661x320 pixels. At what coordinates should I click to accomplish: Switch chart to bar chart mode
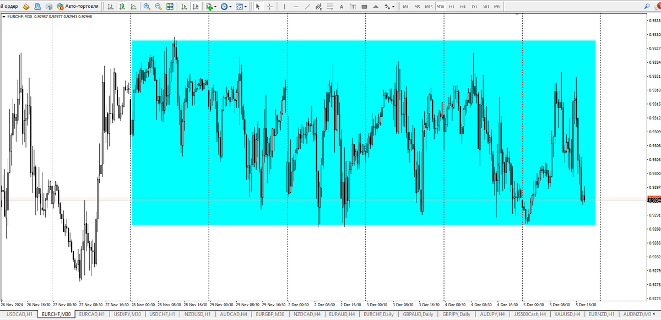coord(111,7)
